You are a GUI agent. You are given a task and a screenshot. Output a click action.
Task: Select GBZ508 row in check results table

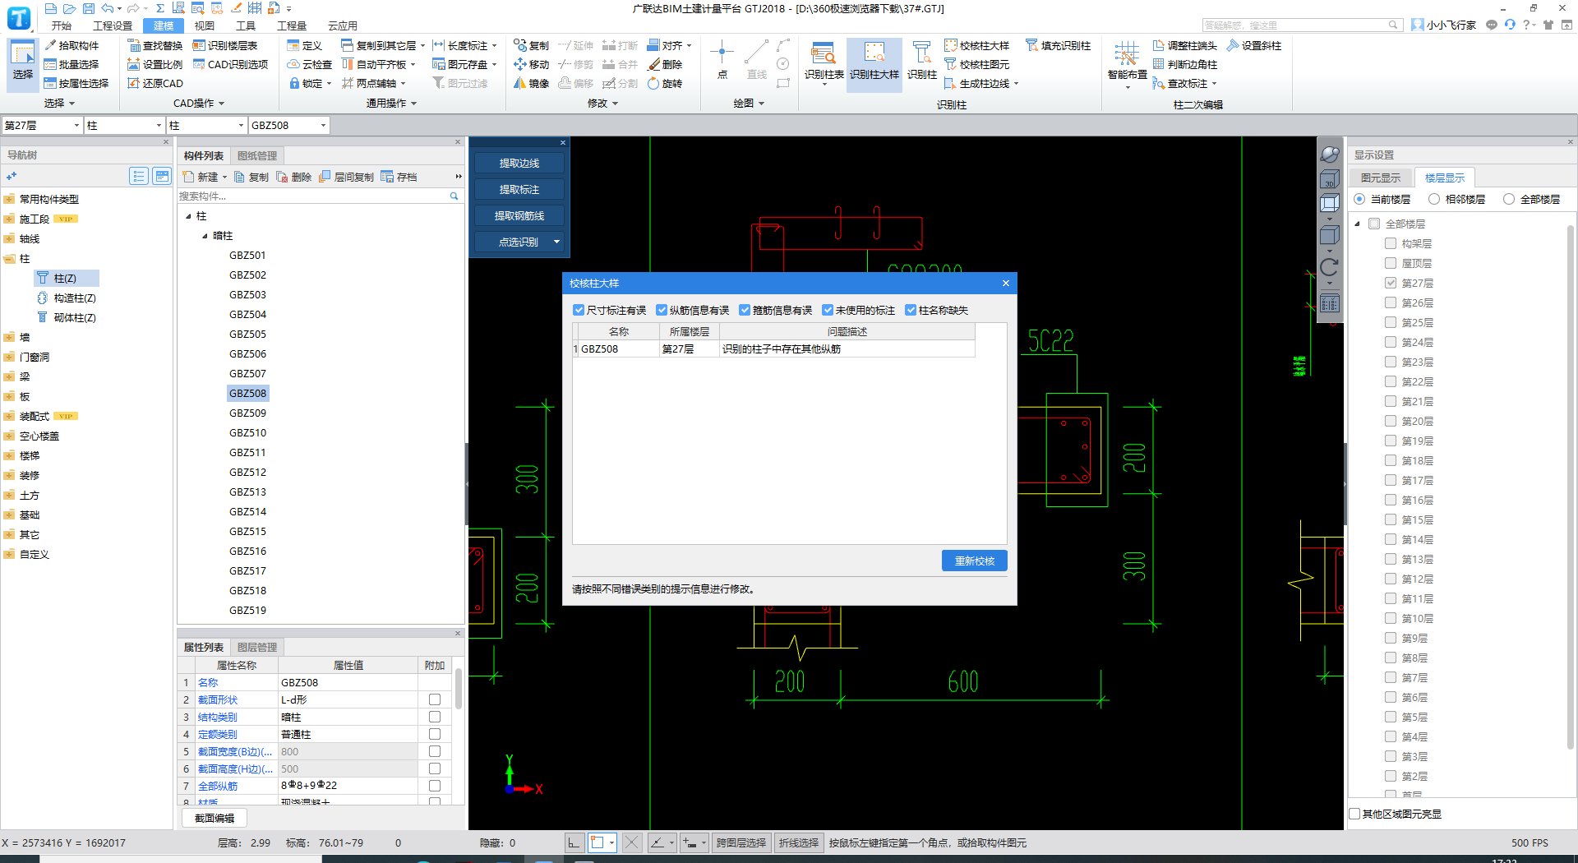(x=773, y=348)
